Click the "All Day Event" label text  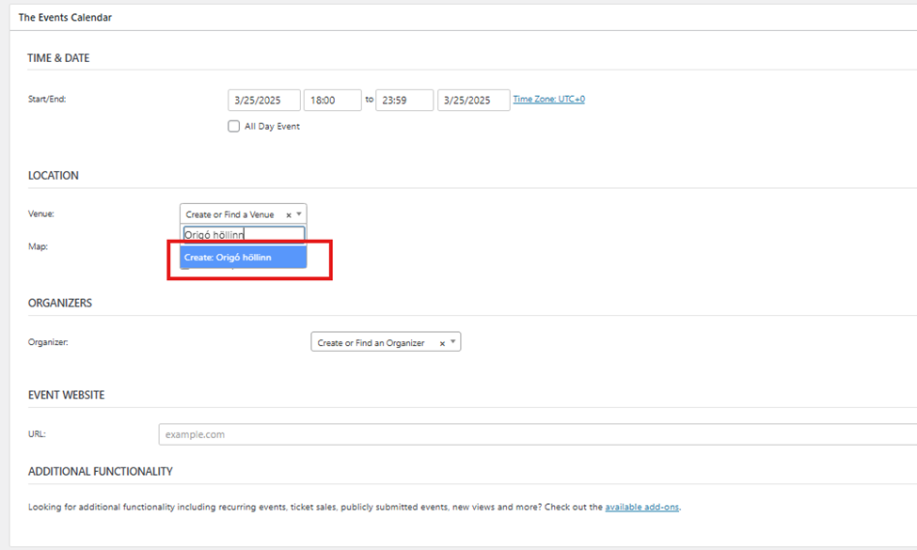272,127
